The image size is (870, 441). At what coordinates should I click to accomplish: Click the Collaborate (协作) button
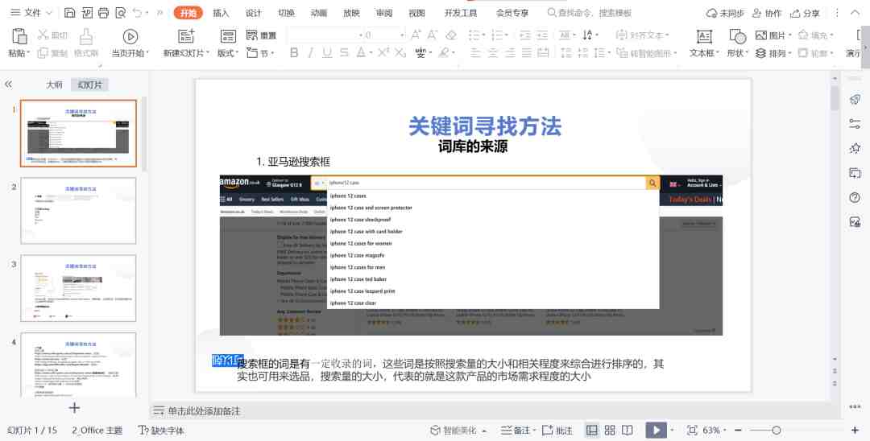(x=767, y=13)
